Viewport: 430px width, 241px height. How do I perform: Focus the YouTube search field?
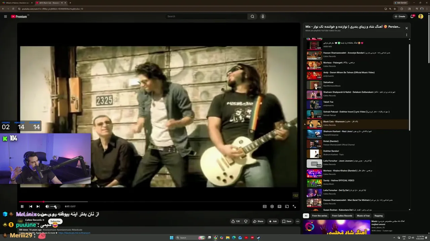point(207,16)
